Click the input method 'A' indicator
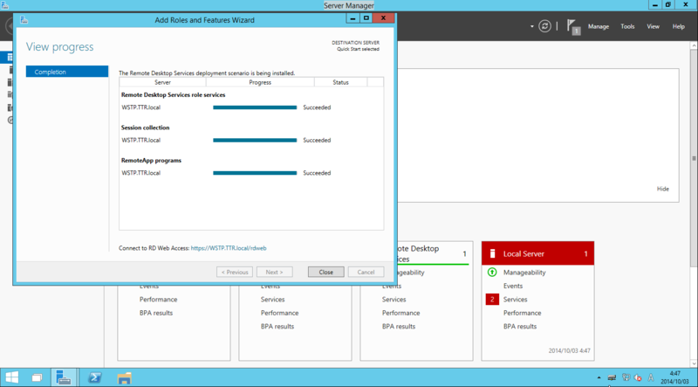The height and width of the screenshot is (387, 698). [x=651, y=377]
